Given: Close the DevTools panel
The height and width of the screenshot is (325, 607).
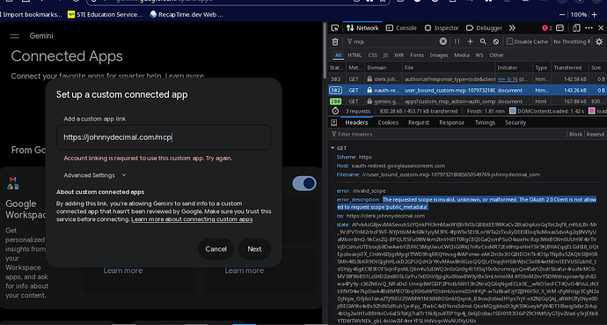Looking at the screenshot, I should tap(601, 28).
